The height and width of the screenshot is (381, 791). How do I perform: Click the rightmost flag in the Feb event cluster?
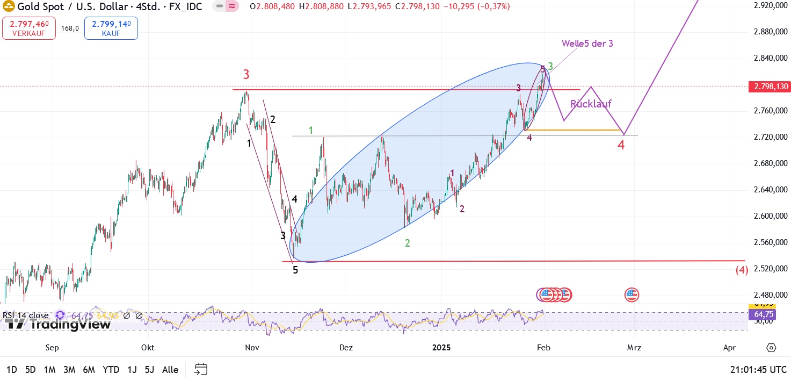pos(565,294)
